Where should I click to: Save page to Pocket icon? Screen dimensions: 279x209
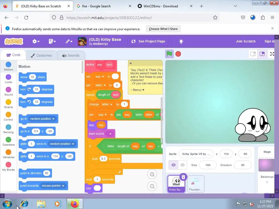point(243,17)
